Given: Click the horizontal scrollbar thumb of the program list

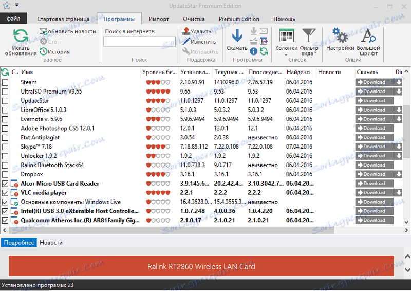Looking at the screenshot, I should click(172, 230).
